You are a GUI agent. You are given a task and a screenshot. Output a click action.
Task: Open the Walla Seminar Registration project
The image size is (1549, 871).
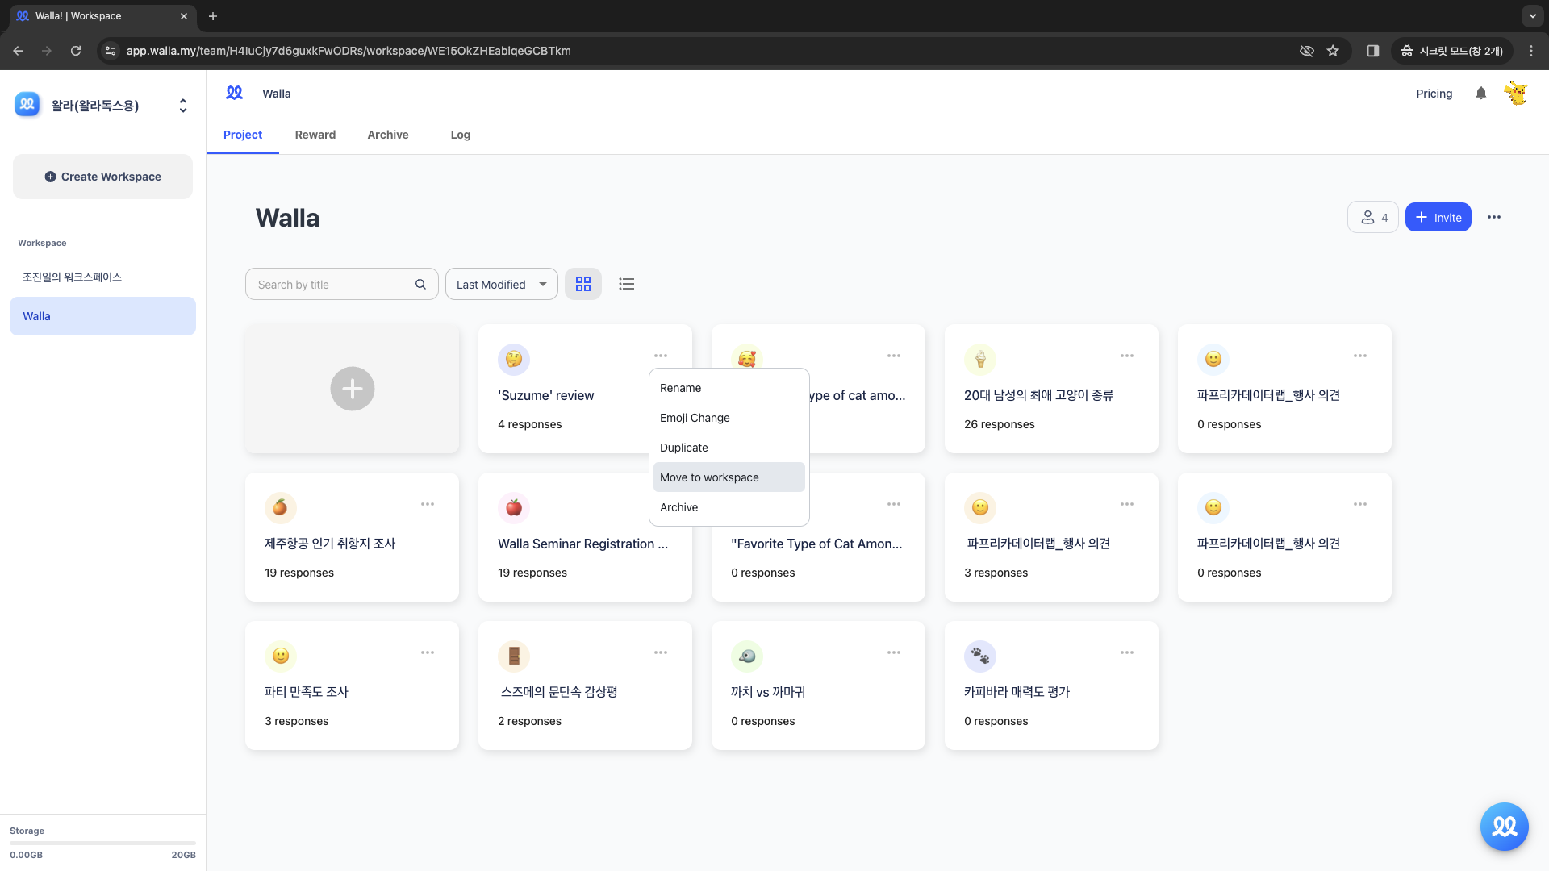(x=585, y=537)
